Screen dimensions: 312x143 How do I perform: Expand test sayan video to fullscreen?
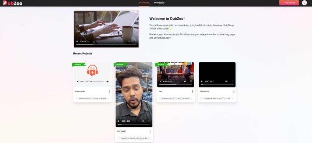point(149,121)
